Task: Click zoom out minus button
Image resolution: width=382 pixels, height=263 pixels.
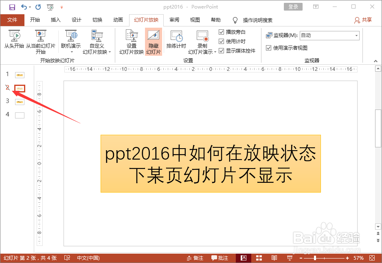Action: tap(301, 258)
